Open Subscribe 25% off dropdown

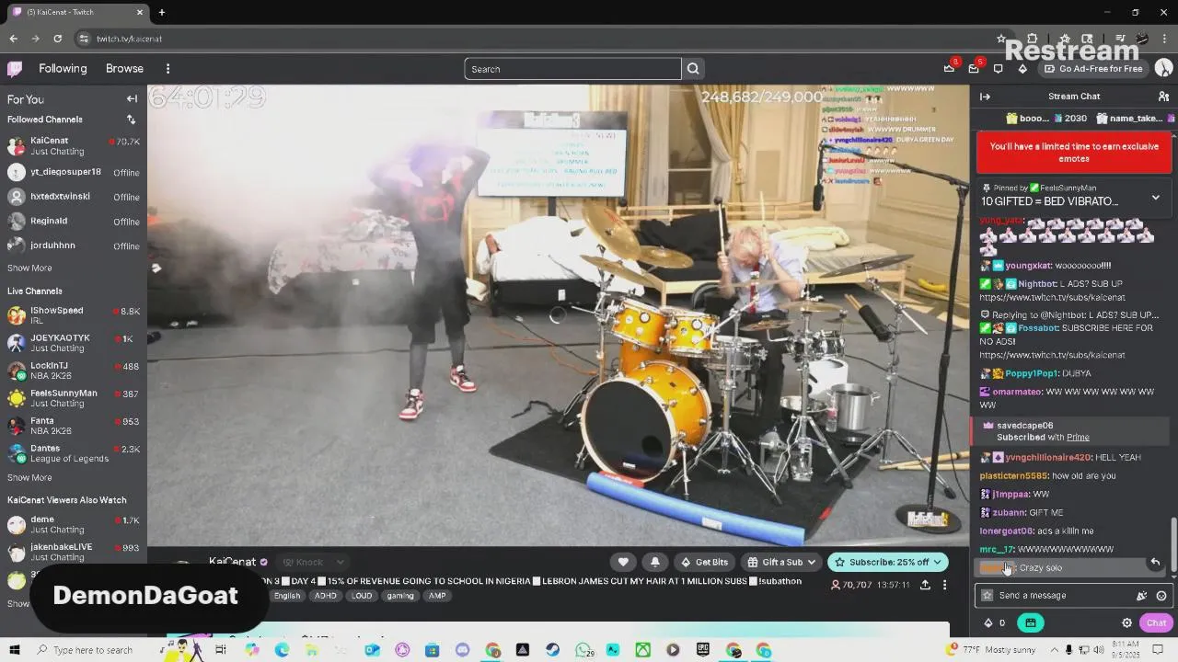point(888,562)
